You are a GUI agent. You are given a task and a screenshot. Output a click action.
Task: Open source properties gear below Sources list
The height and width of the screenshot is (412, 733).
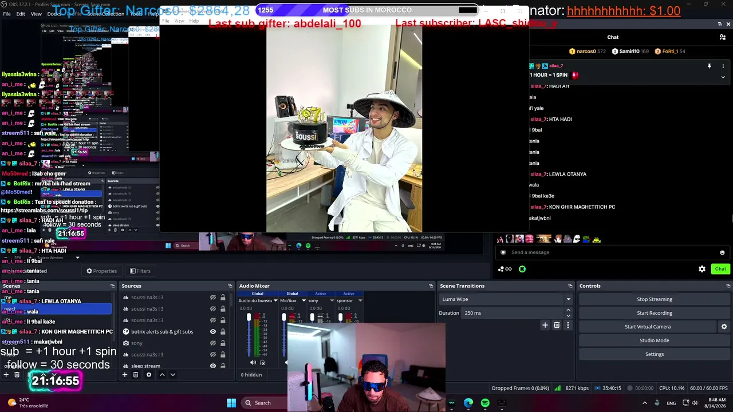click(149, 375)
